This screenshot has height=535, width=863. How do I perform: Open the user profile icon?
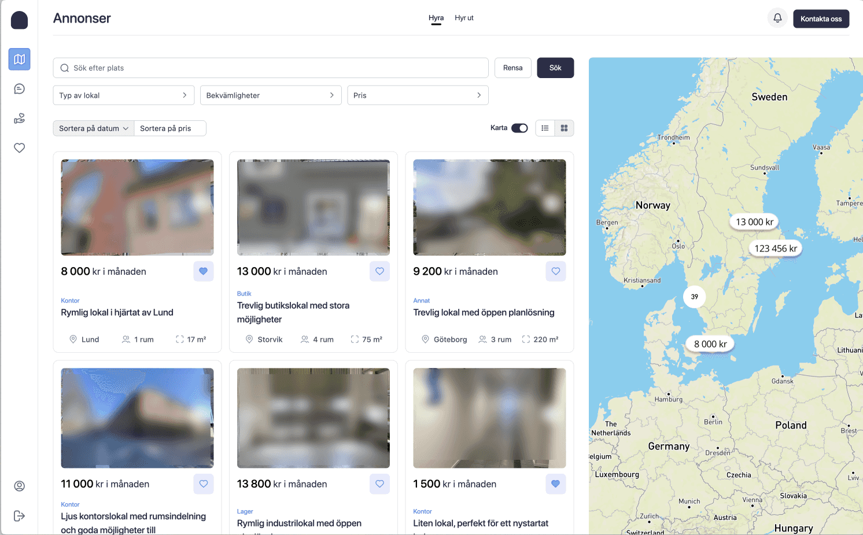pos(19,486)
